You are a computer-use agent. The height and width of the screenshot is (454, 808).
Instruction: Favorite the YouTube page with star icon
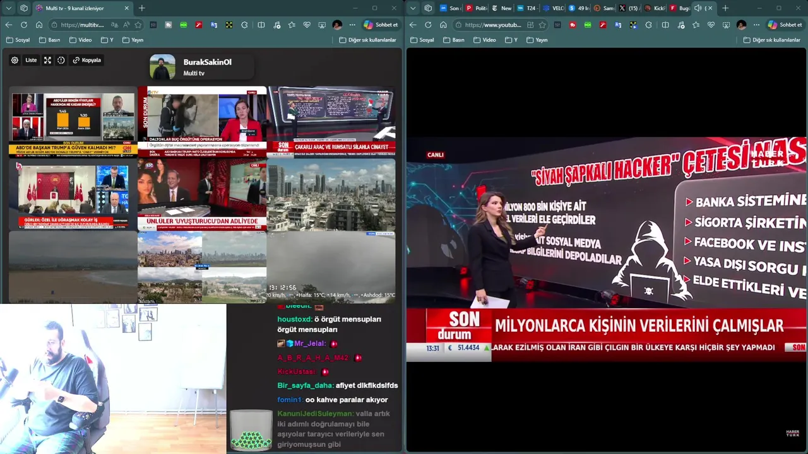pyautogui.click(x=542, y=25)
